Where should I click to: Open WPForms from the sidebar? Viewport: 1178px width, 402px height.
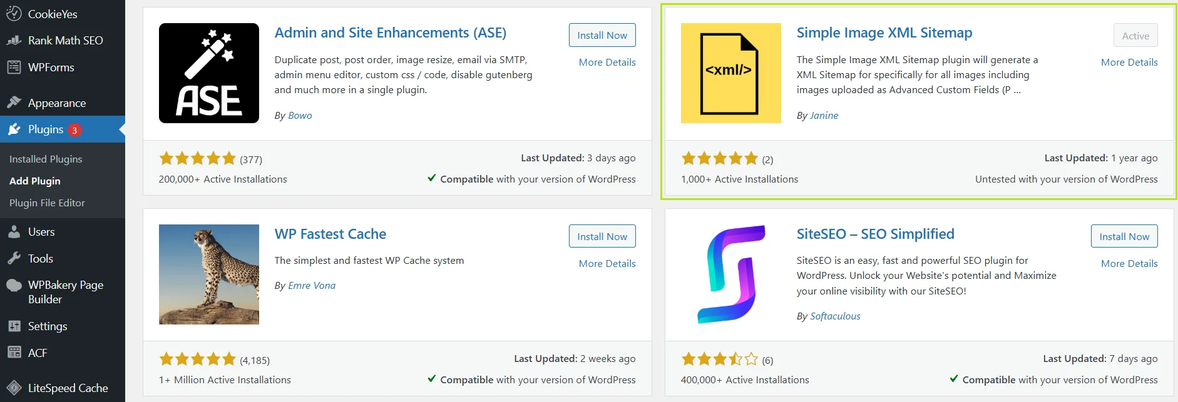point(51,67)
